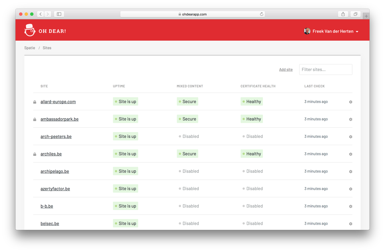This screenshot has height=252, width=385.
Task: Click 'Site is up' badge for archipelago.be
Action: coord(125,171)
